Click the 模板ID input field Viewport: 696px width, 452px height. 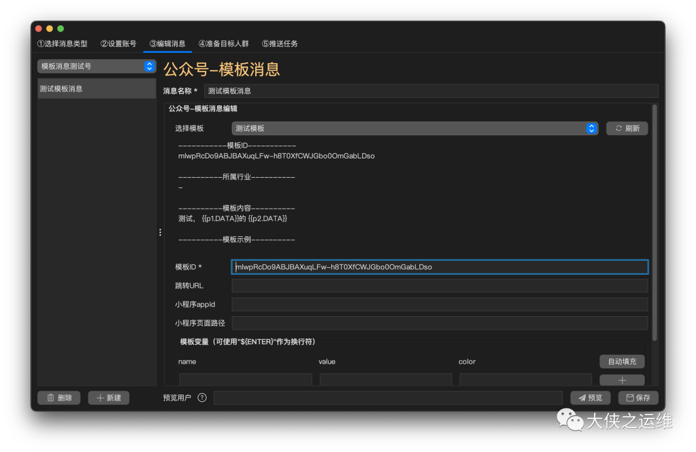point(440,267)
